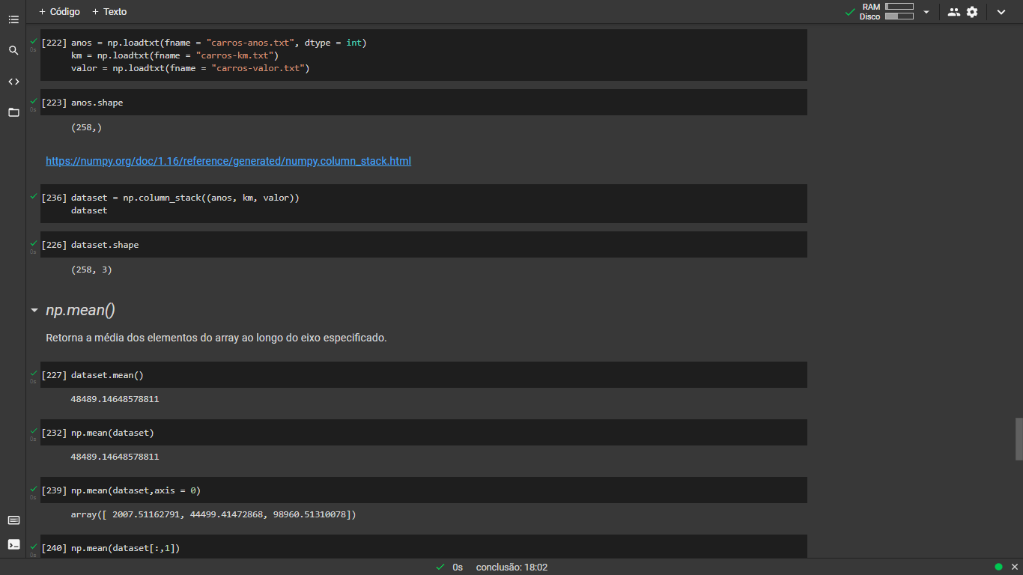Click the output below np.mean(dataset)

coord(115,457)
